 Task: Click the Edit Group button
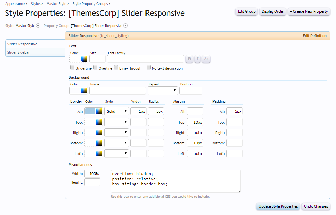[x=247, y=11]
